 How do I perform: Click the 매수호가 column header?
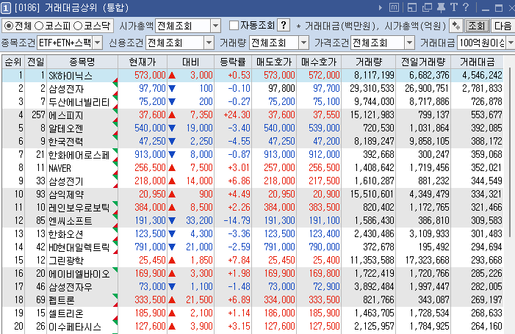tap(319, 62)
